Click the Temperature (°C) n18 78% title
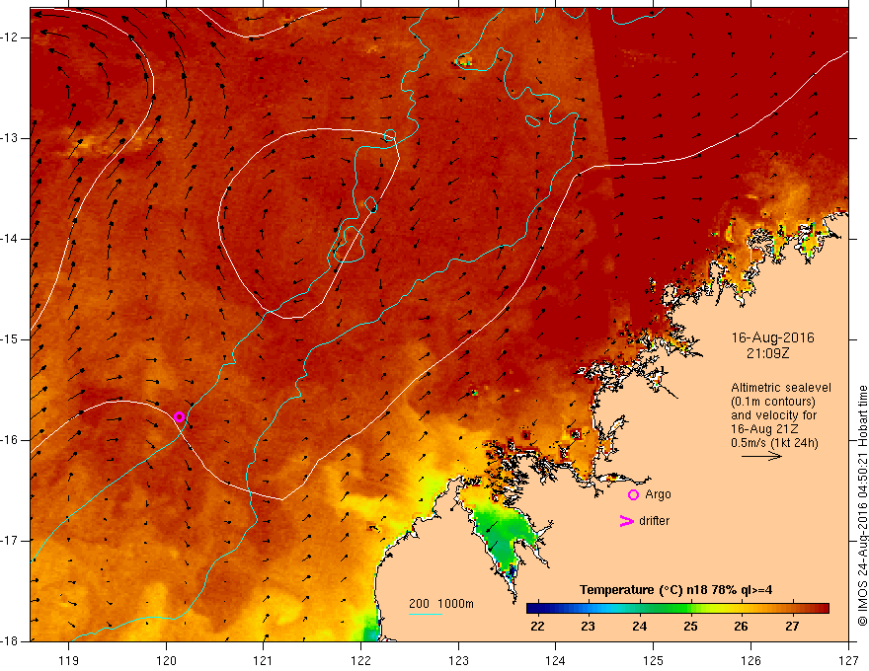This screenshot has height=671, width=869. pyautogui.click(x=676, y=590)
